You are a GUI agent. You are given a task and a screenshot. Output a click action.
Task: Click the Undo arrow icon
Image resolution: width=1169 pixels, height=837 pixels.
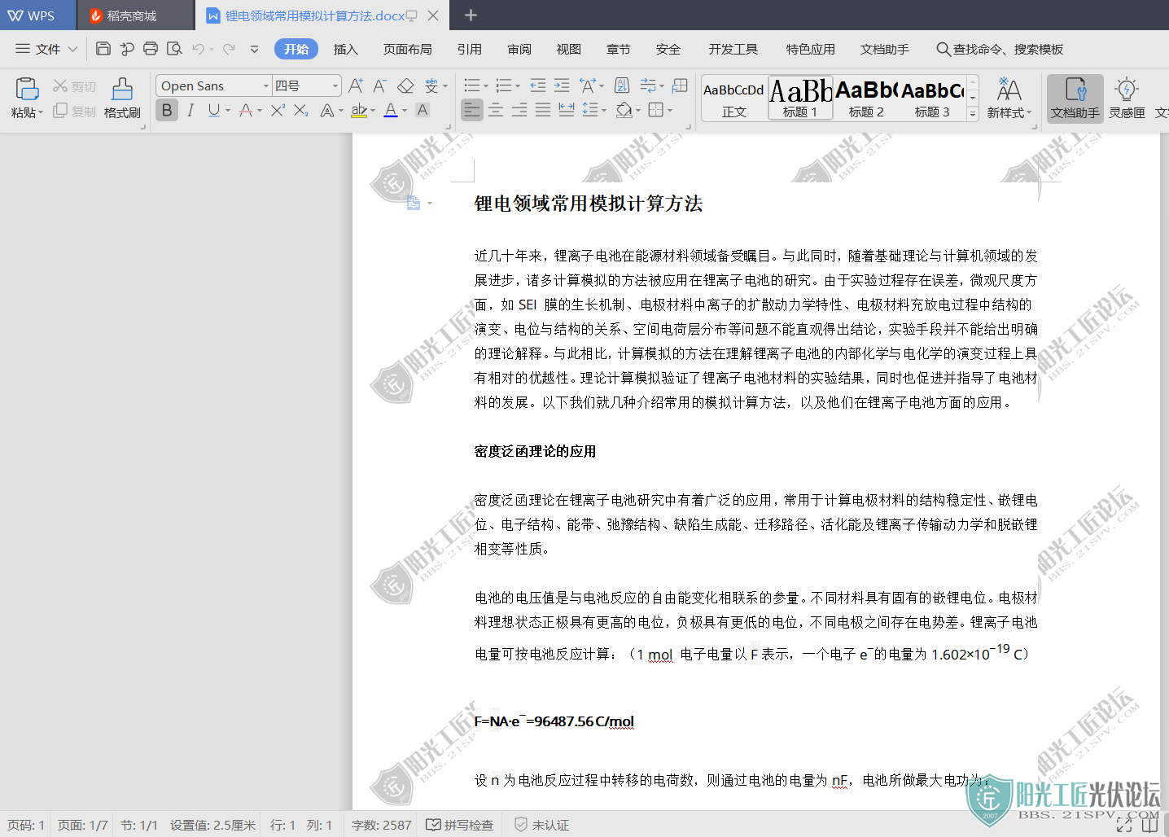click(x=198, y=49)
